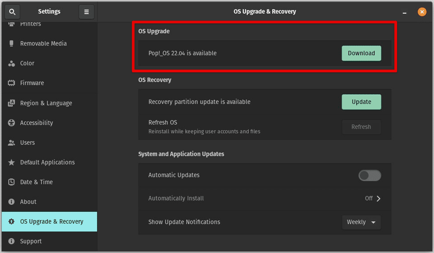Click the Refresh OS control
This screenshot has height=253, width=434.
(x=361, y=127)
